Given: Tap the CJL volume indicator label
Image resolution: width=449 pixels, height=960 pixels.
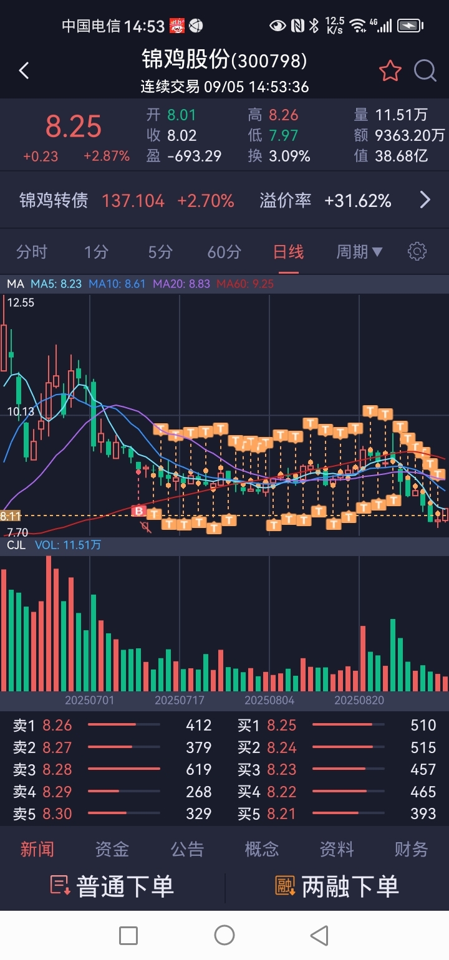Looking at the screenshot, I should pos(16,545).
